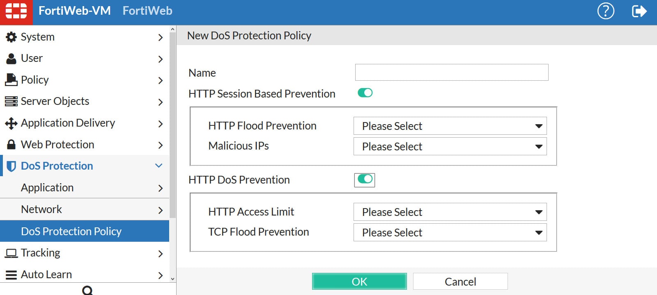Open the Help question mark icon
657x295 pixels.
pos(606,11)
